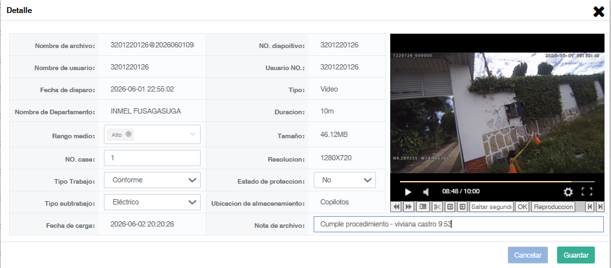Click the Saltar segundos input
Screen dimensions: 611x268
click(x=492, y=207)
